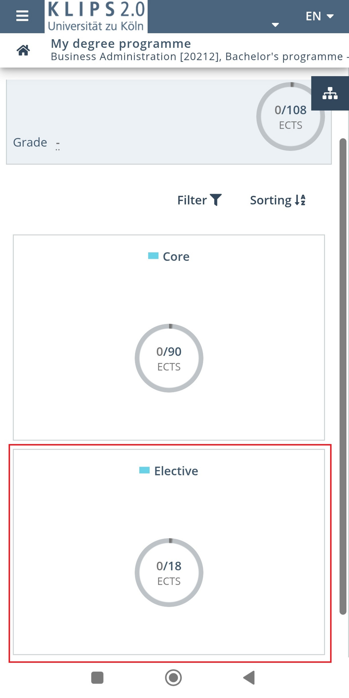Open the hamburger navigation menu

tap(22, 16)
